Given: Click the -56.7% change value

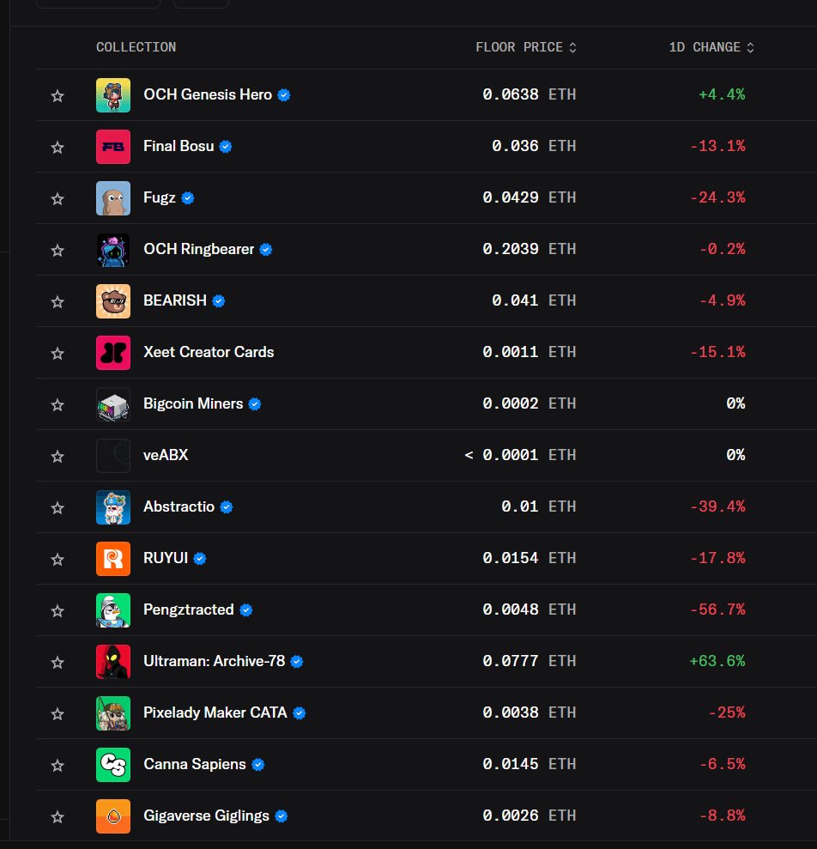Looking at the screenshot, I should pos(717,609).
